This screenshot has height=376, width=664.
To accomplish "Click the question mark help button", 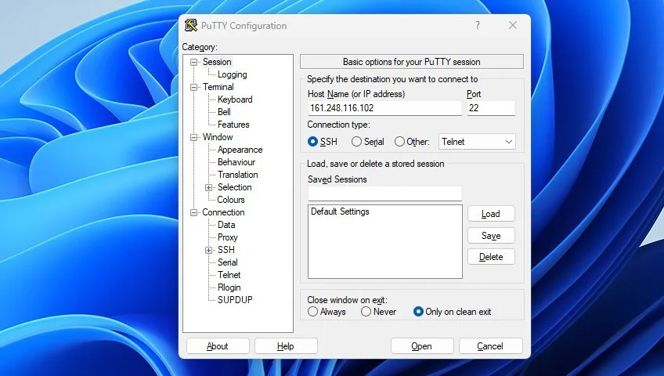I will coord(478,25).
